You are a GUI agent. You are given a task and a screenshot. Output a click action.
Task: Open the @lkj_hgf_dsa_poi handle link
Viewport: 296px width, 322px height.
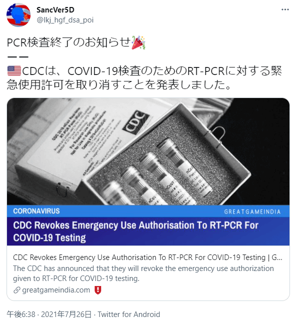click(65, 20)
